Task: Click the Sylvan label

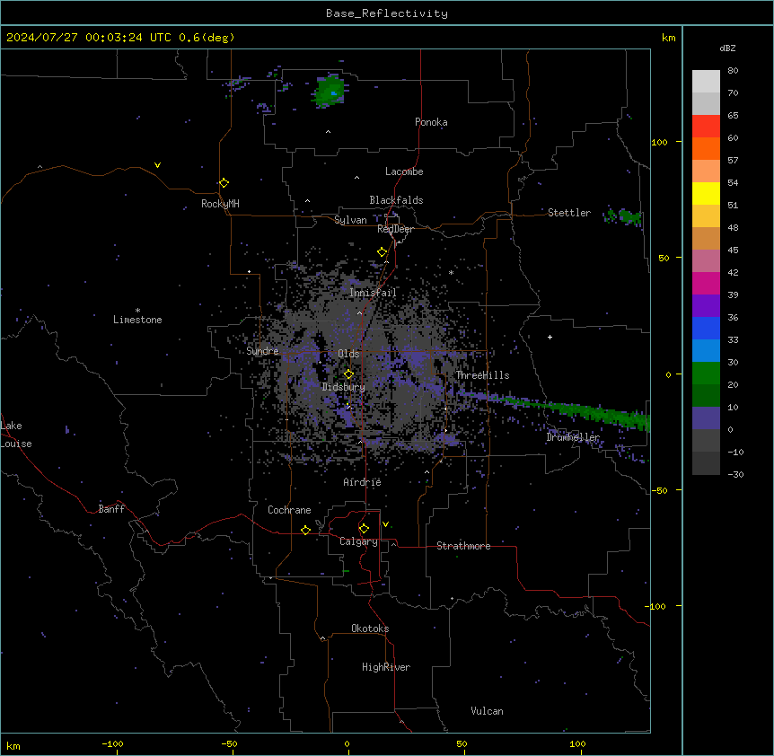Action: (x=350, y=220)
